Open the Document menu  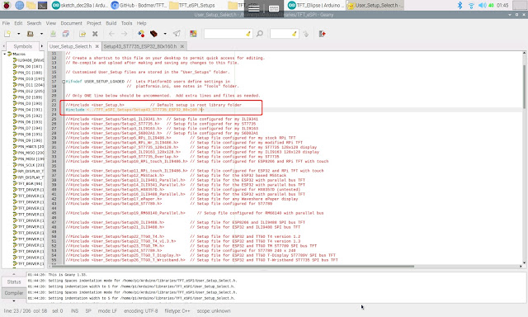(x=72, y=23)
